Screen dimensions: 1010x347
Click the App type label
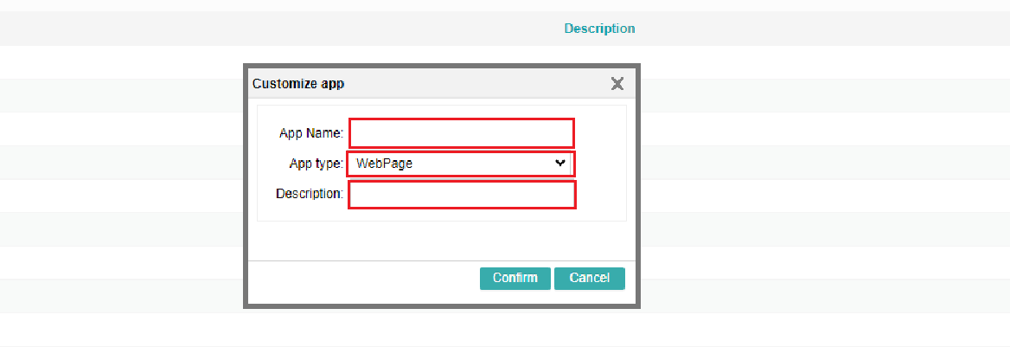click(x=316, y=163)
